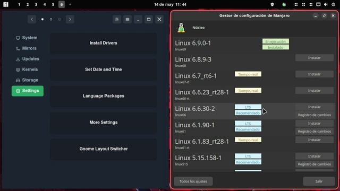The width and height of the screenshot is (340, 191).
Task: Go to previous page arrow
Action: coord(32,19)
